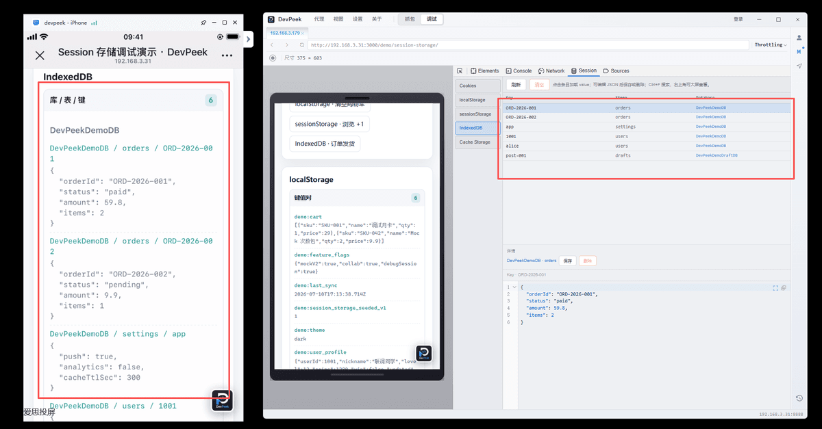Viewport: 822px width, 429px height.
Task: Copy JSON value with copy icon
Action: coord(784,288)
